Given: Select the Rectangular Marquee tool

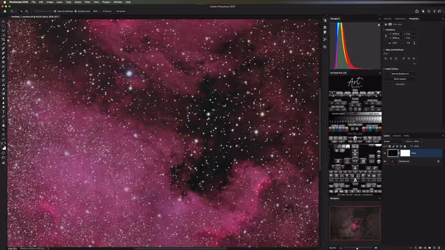Looking at the screenshot, I should point(3,26).
